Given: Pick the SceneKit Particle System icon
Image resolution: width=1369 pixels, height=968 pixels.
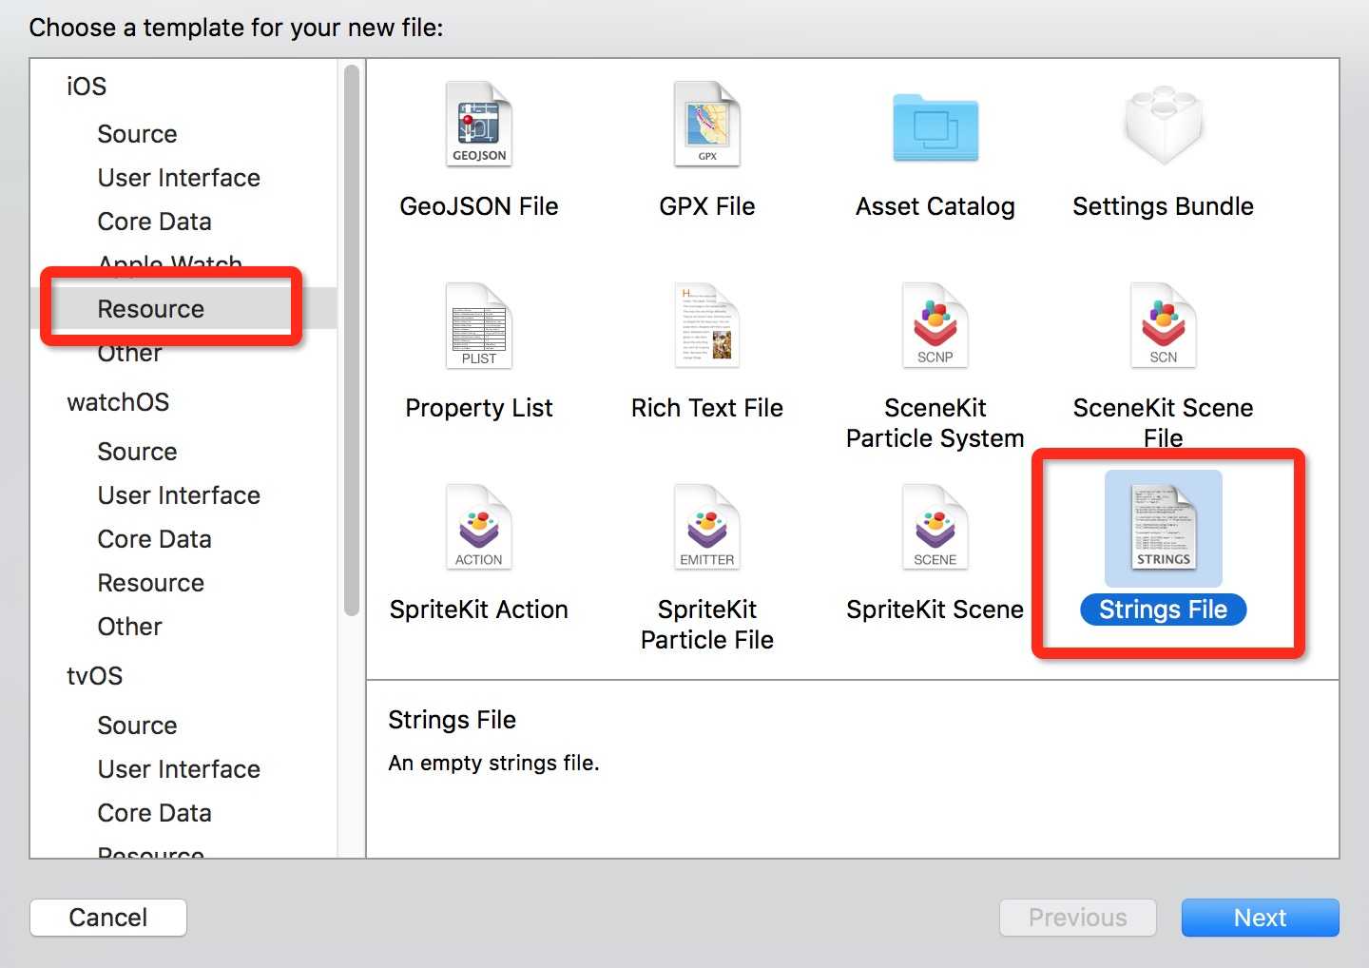Looking at the screenshot, I should click(x=935, y=326).
